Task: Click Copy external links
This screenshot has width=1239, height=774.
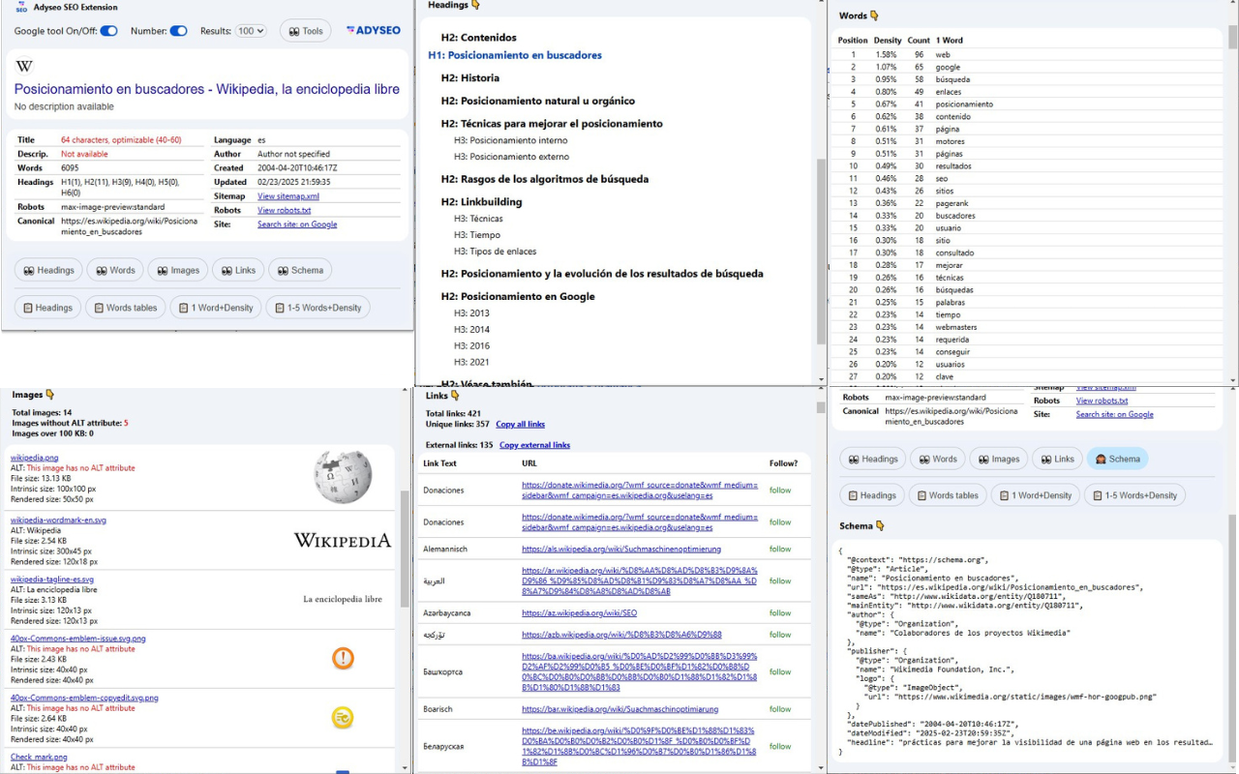Action: (535, 445)
